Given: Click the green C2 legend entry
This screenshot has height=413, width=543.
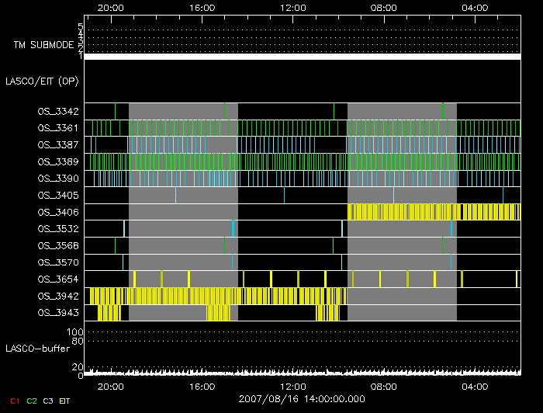Looking at the screenshot, I should pos(31,401).
